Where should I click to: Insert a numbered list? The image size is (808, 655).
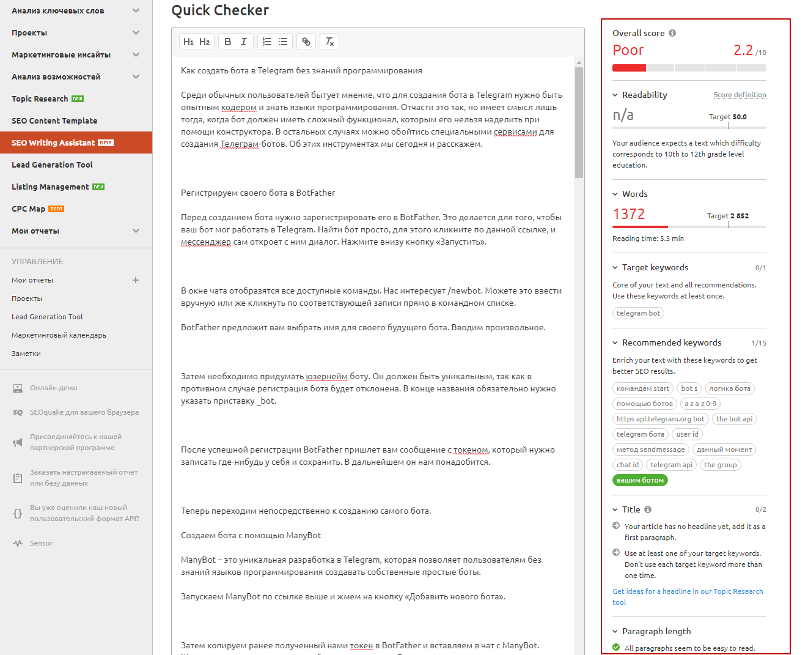(267, 42)
